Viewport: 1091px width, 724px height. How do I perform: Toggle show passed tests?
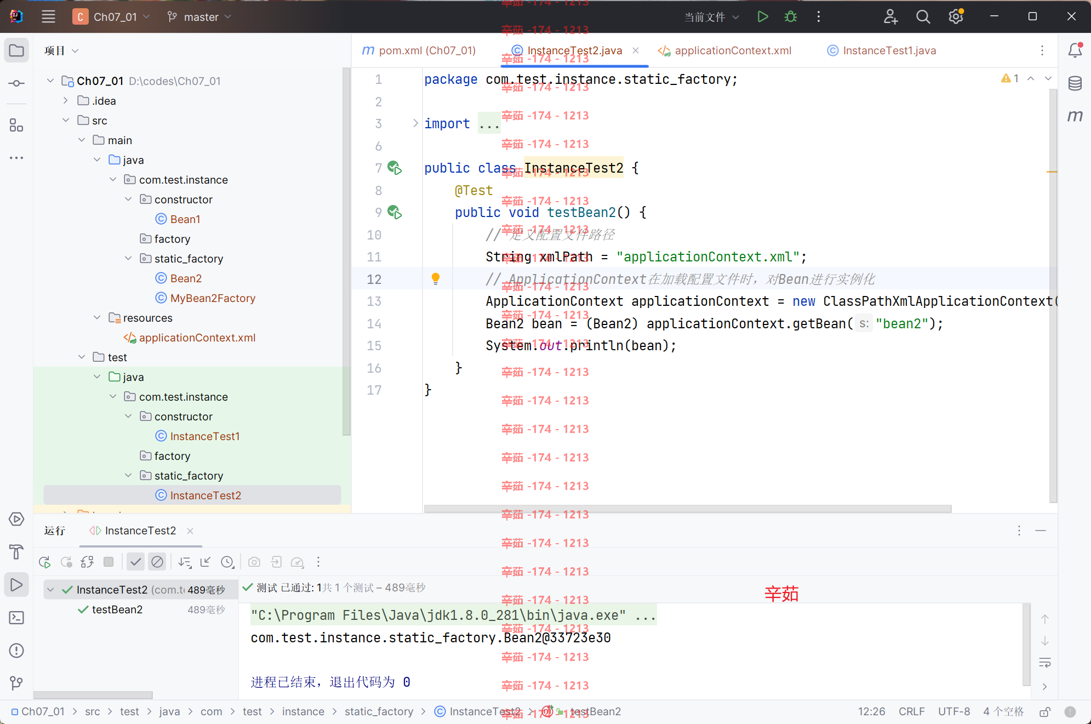(135, 562)
